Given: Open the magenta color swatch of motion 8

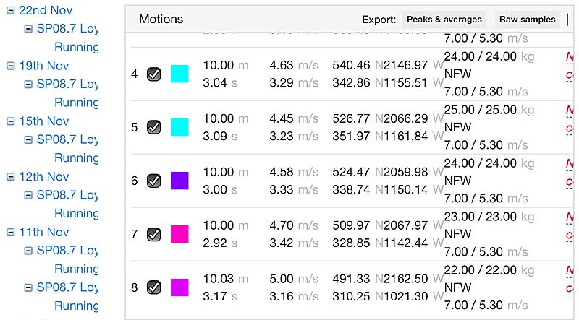Looking at the screenshot, I should tap(179, 287).
